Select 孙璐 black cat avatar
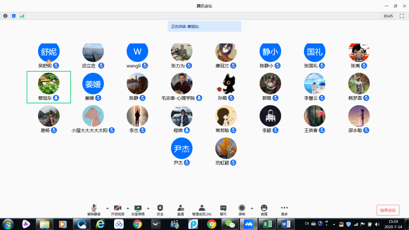The height and width of the screenshot is (230, 409). 226,84
